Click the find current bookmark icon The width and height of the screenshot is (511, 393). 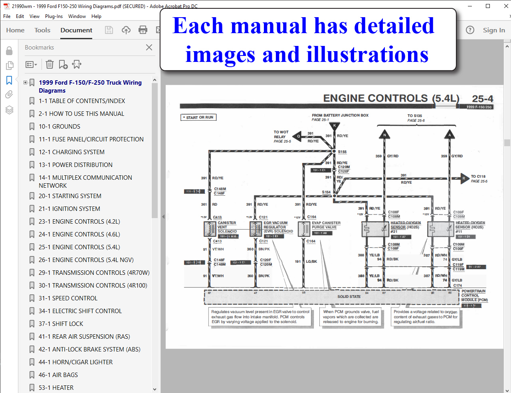[77, 64]
